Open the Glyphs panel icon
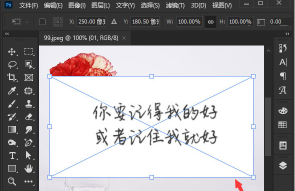Image resolution: width=295 pixels, height=191 pixels. 282,90
